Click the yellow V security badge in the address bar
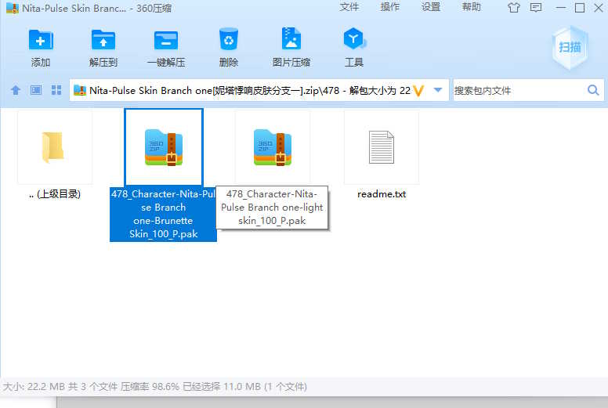 click(x=418, y=91)
